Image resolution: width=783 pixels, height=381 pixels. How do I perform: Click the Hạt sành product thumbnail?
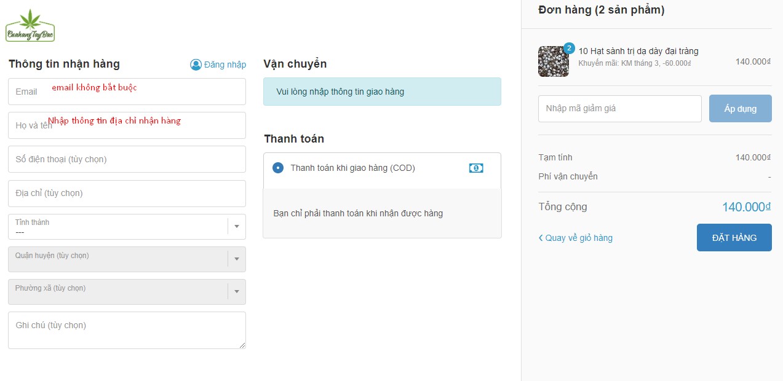553,62
